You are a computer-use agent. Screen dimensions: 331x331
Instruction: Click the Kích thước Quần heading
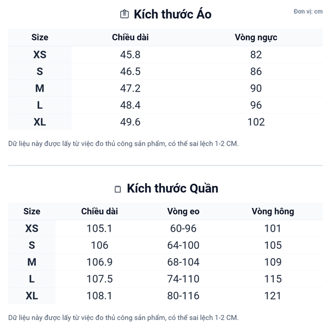click(172, 189)
